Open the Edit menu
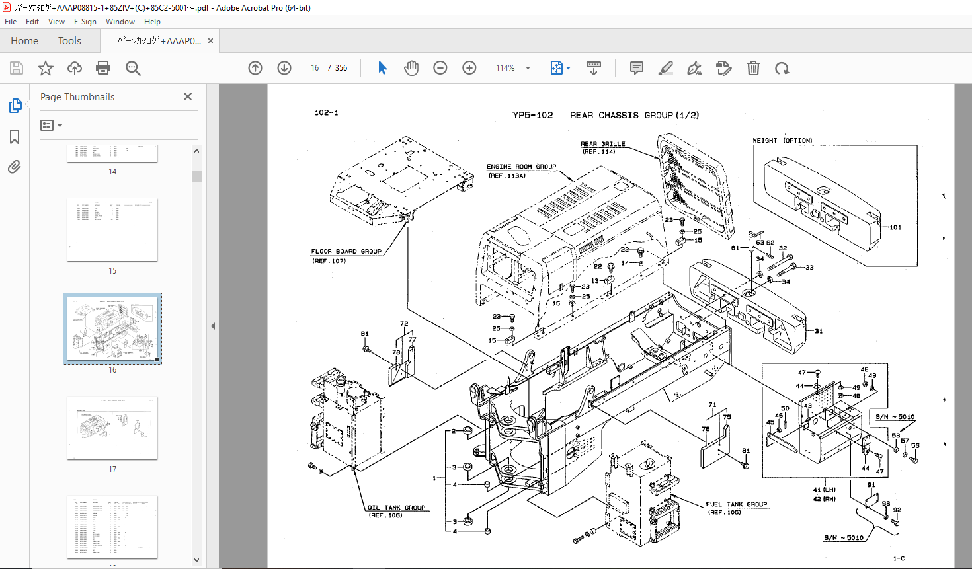972x569 pixels. [x=32, y=22]
